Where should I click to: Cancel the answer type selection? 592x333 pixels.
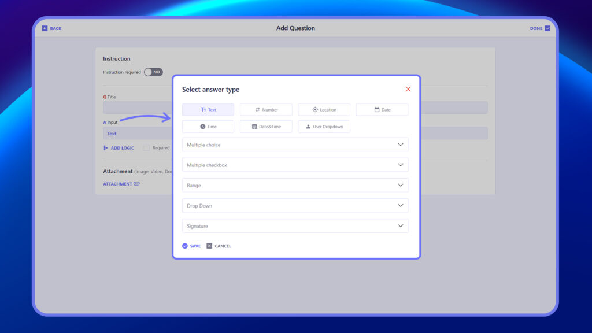[219, 246]
